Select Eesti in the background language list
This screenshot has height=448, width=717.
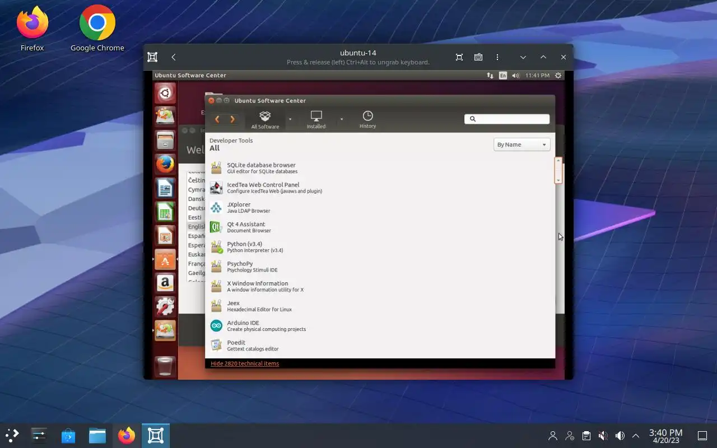[195, 217]
